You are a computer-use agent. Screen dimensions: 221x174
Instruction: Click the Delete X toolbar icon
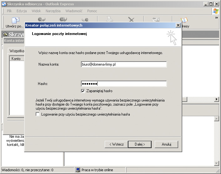[x=131, y=19]
